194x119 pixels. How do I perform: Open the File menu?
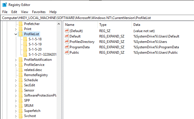click(x=5, y=12)
